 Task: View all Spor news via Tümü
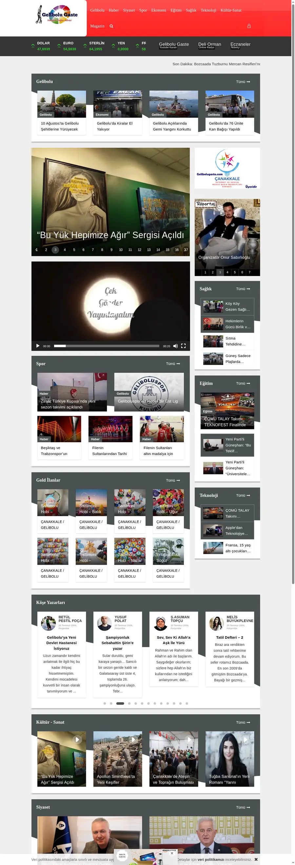tap(173, 364)
